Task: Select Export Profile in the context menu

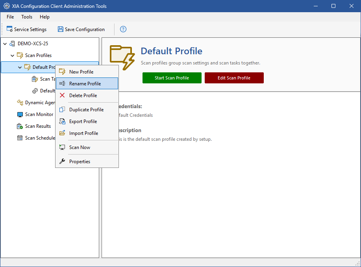Action: (83, 122)
